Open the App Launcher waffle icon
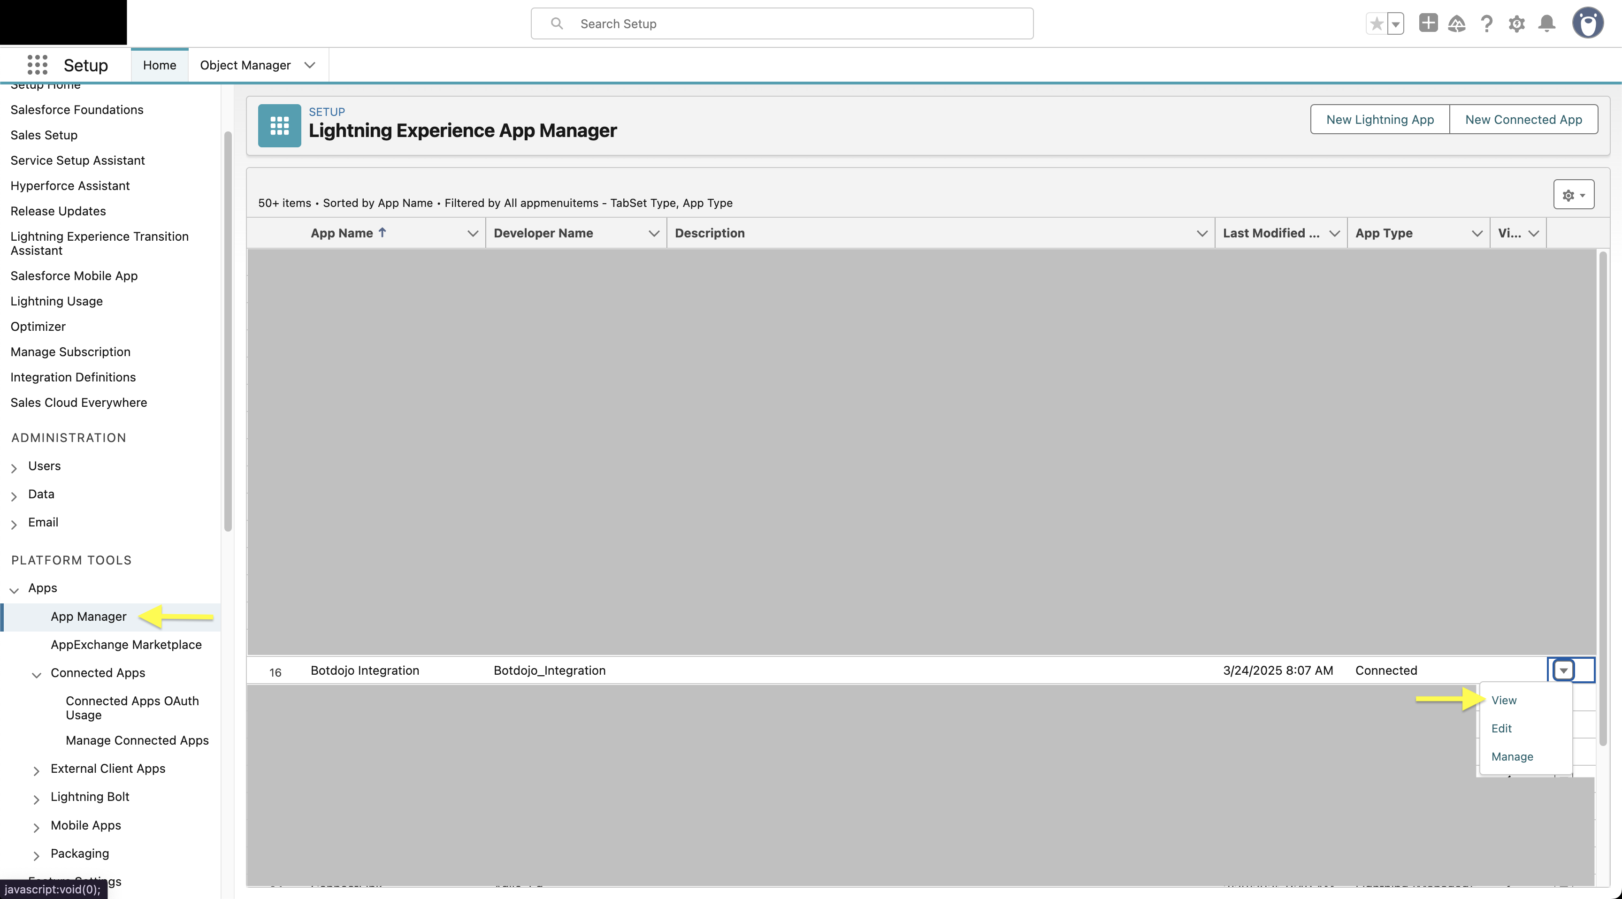 [37, 65]
